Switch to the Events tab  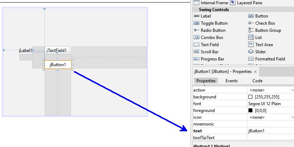click(231, 81)
